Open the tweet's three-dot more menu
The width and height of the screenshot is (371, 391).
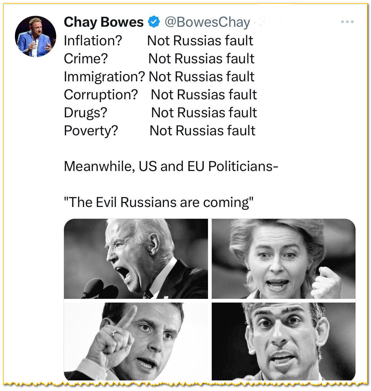347,22
